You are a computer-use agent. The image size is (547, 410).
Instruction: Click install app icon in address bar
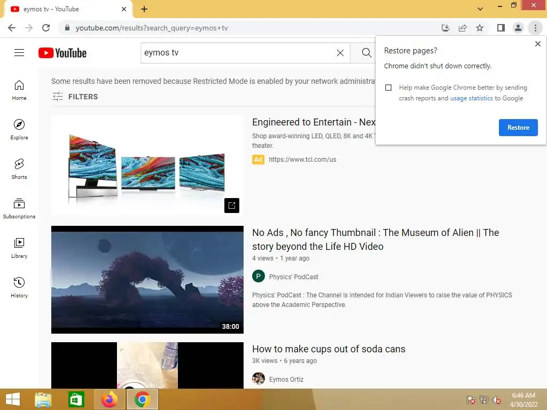[446, 28]
